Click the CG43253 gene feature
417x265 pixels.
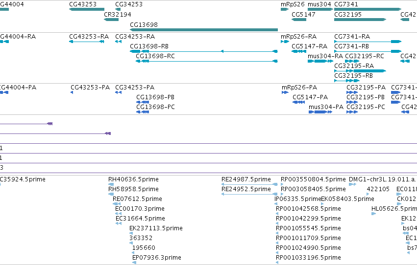(x=87, y=9)
